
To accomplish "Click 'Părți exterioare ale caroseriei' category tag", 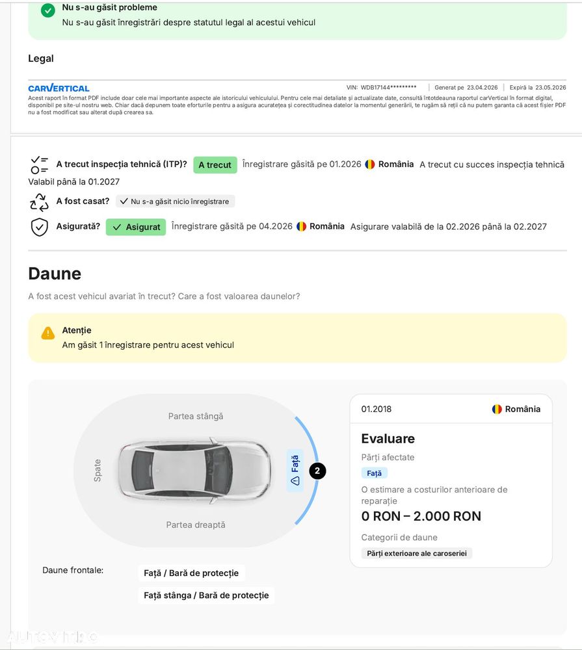I will [417, 554].
